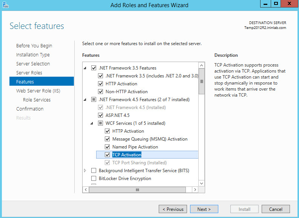Click the vertical scrollbar thumb in features list
The image size is (299, 218).
click(202, 81)
